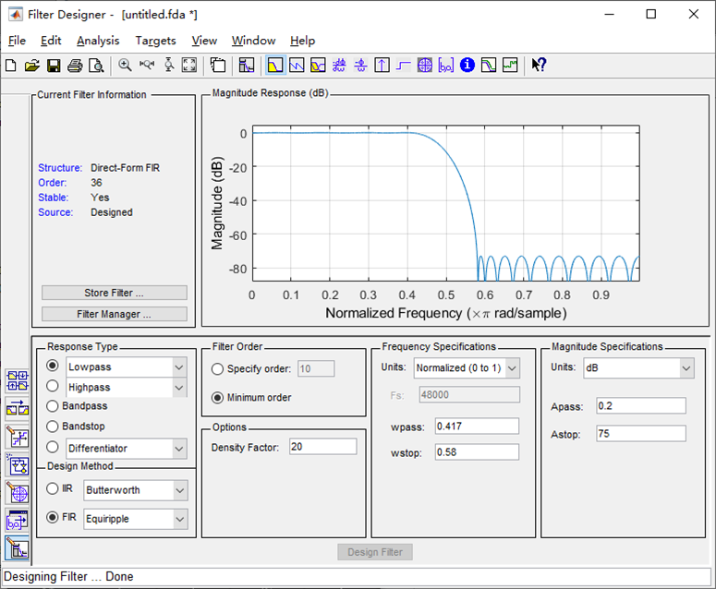The width and height of the screenshot is (716, 589).
Task: Show the Step Response icon
Action: 403,66
